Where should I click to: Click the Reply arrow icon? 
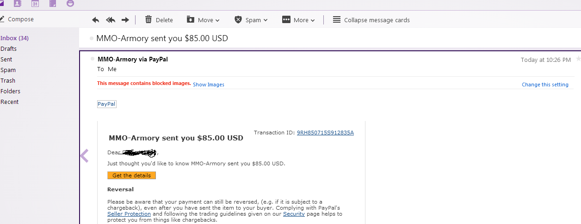[x=96, y=20]
